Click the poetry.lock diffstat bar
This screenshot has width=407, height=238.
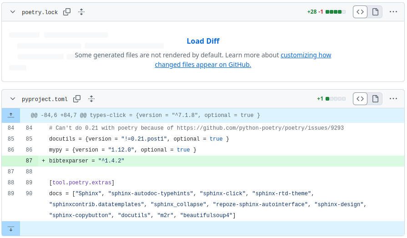[335, 12]
